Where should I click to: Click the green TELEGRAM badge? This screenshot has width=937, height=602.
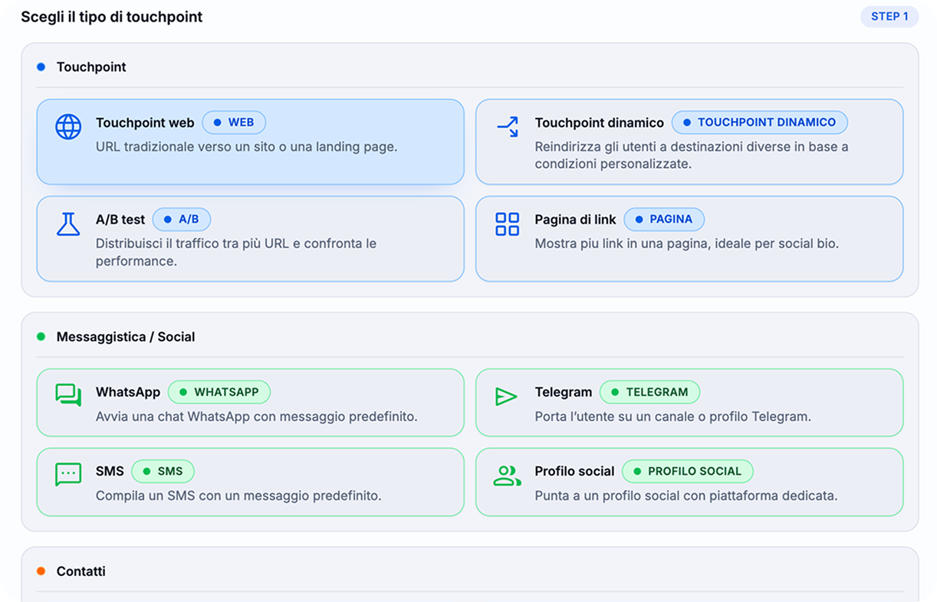click(649, 392)
